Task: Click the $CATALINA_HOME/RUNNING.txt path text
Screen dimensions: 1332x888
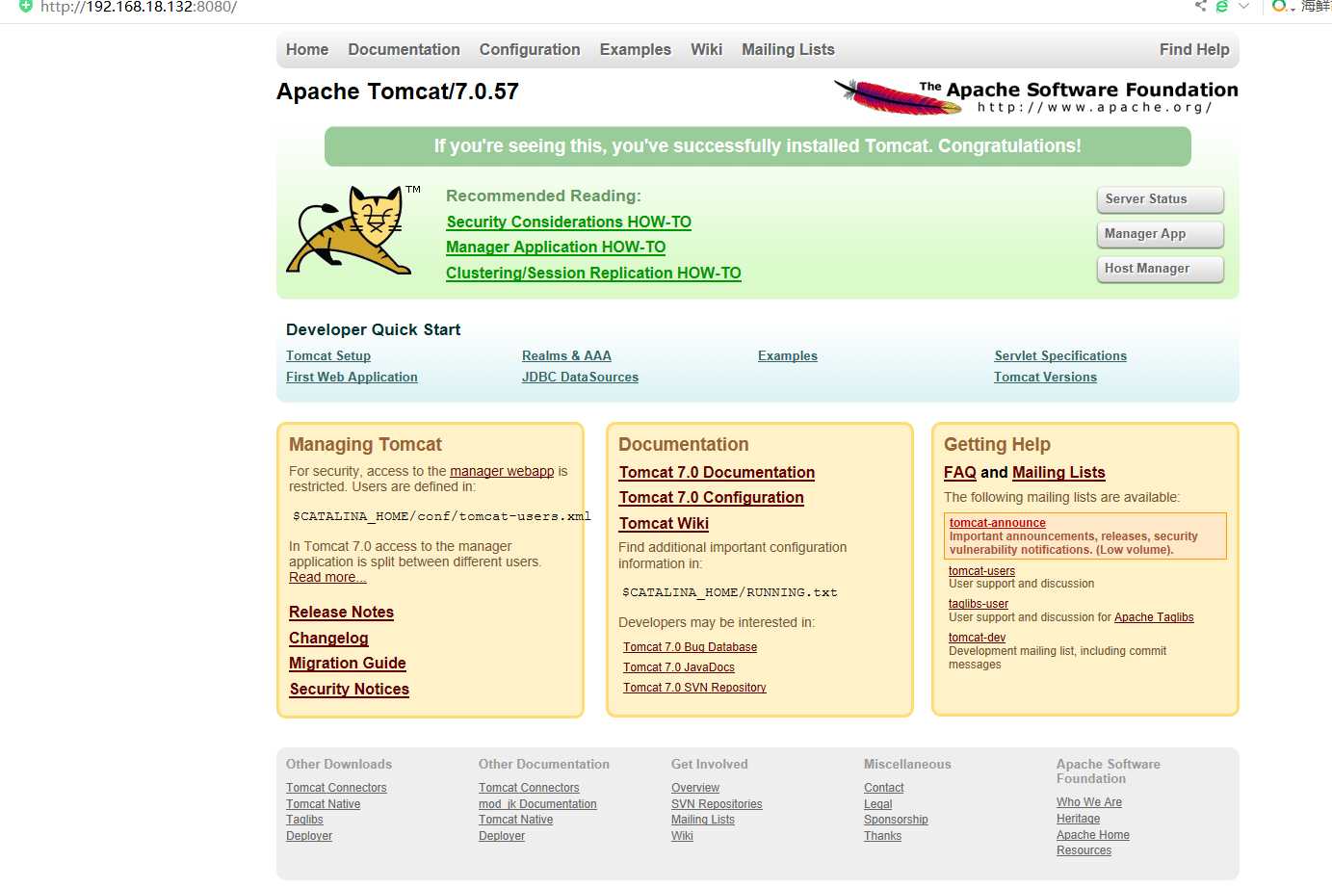Action: [x=730, y=592]
